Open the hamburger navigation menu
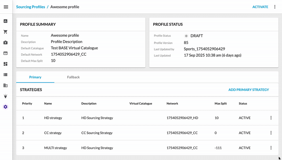Viewport: 282px width, 160px height. click(x=6, y=7)
